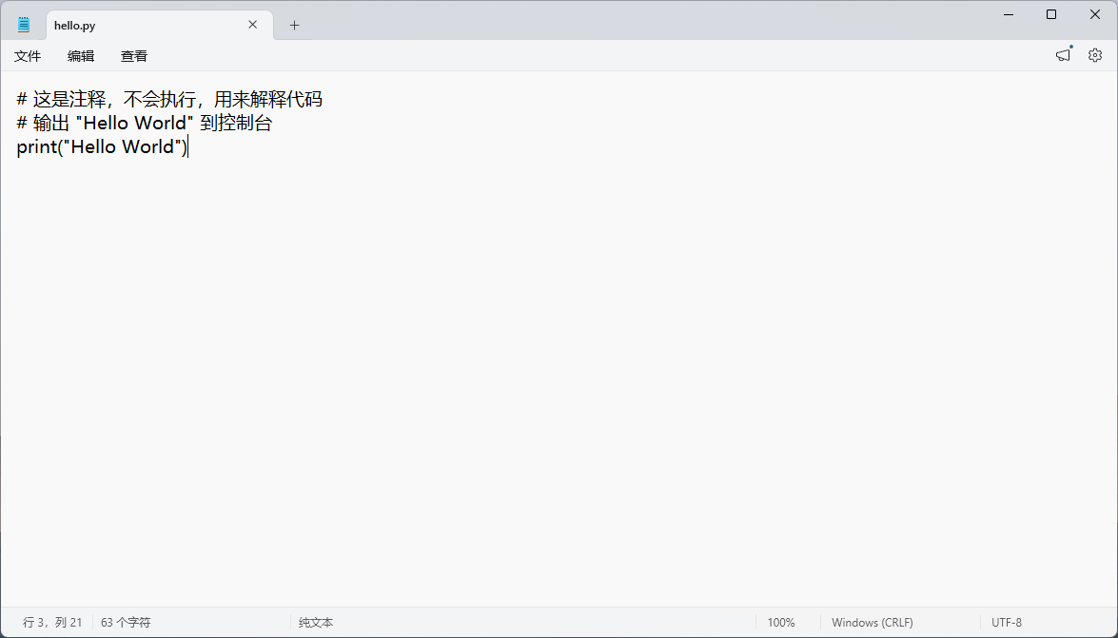Open the 查看 menu
Screen dimensions: 1118x638
(134, 56)
